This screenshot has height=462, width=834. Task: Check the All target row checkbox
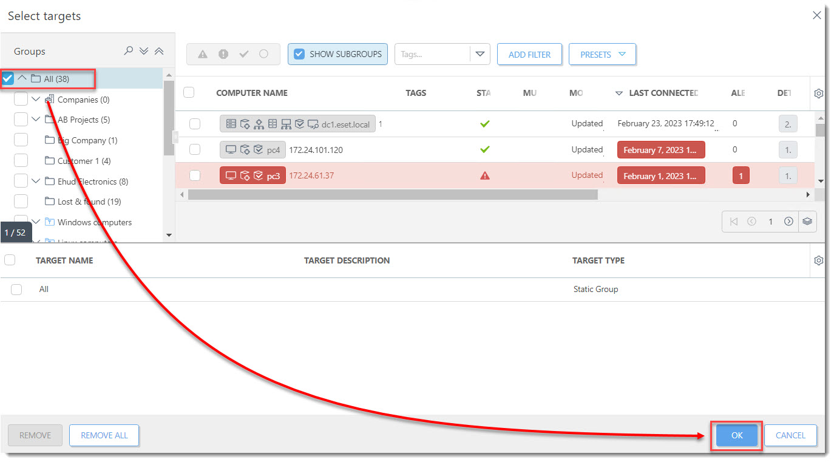click(16, 290)
